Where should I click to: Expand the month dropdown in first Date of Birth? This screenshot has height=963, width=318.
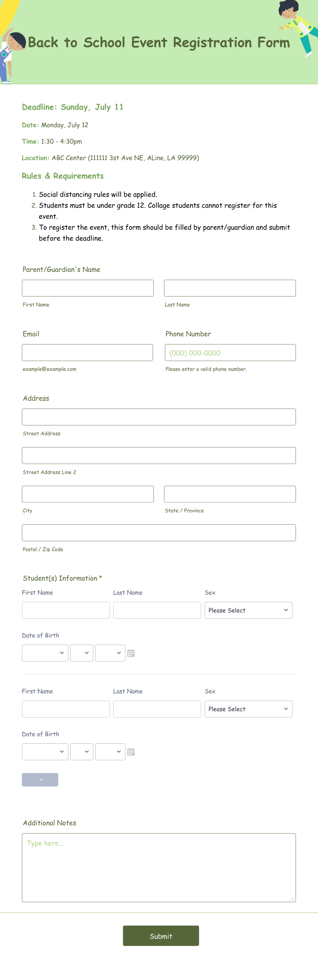click(x=45, y=653)
